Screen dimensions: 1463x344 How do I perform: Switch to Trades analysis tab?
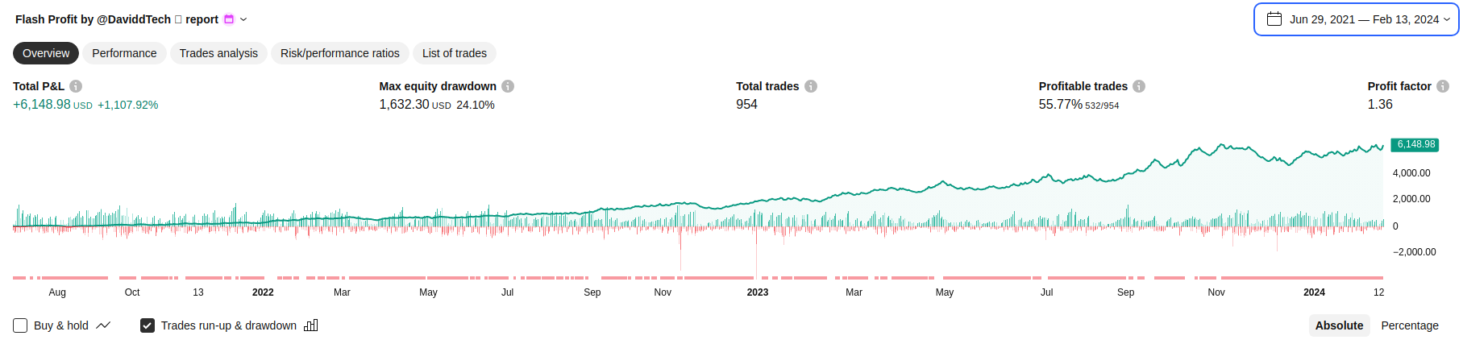218,53
